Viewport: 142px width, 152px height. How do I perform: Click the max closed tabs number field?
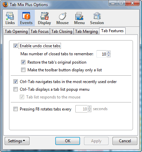click(x=102, y=54)
